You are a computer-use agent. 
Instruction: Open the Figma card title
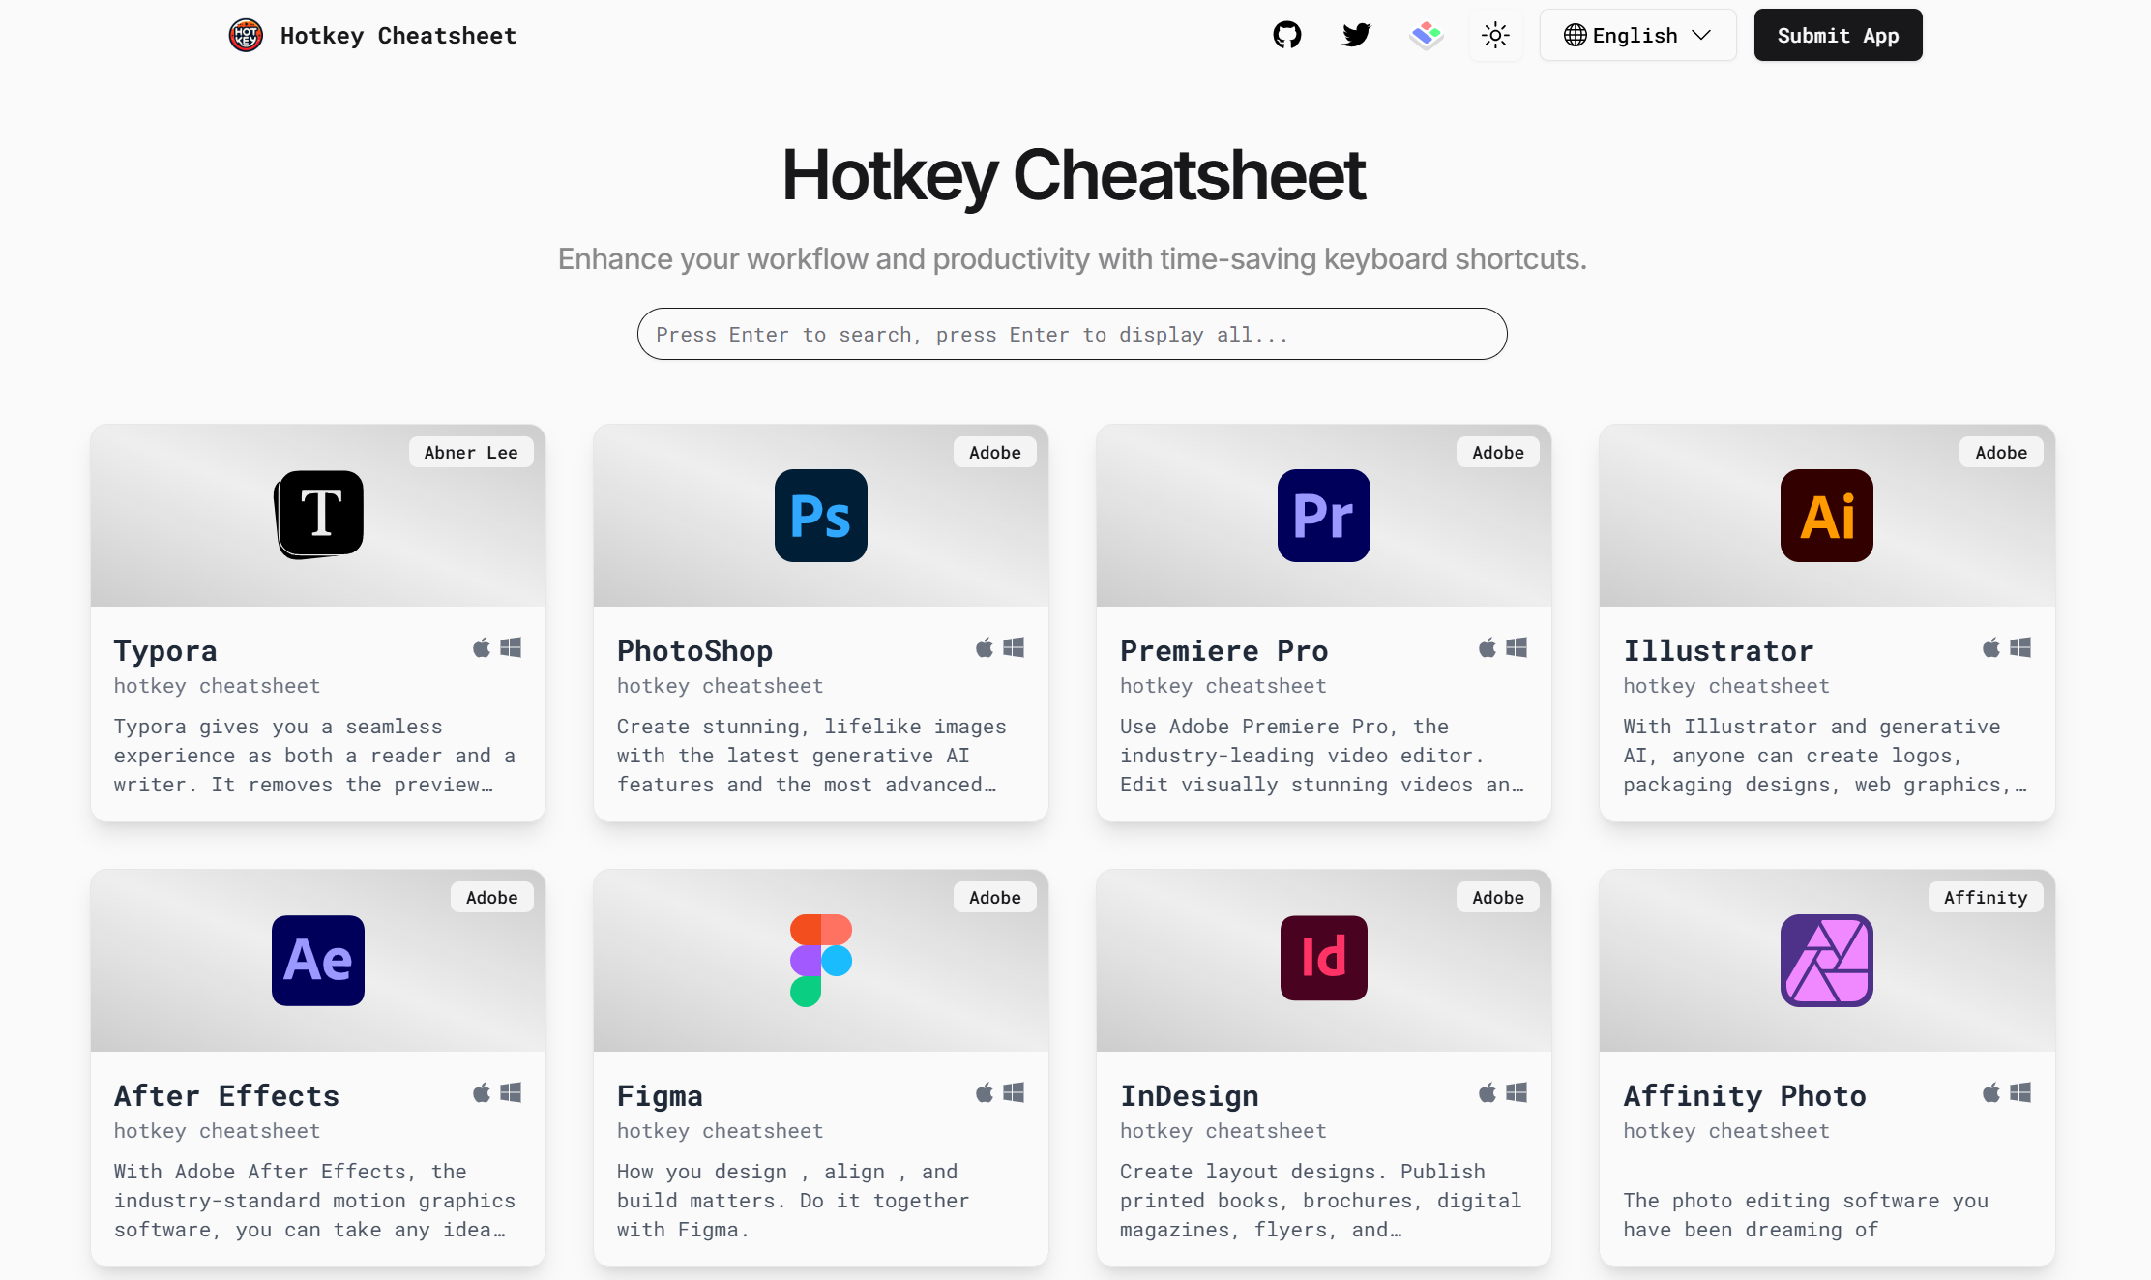click(x=660, y=1096)
